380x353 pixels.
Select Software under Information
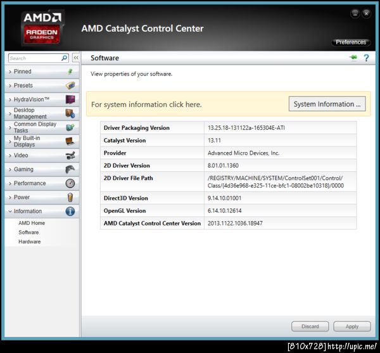coord(28,232)
